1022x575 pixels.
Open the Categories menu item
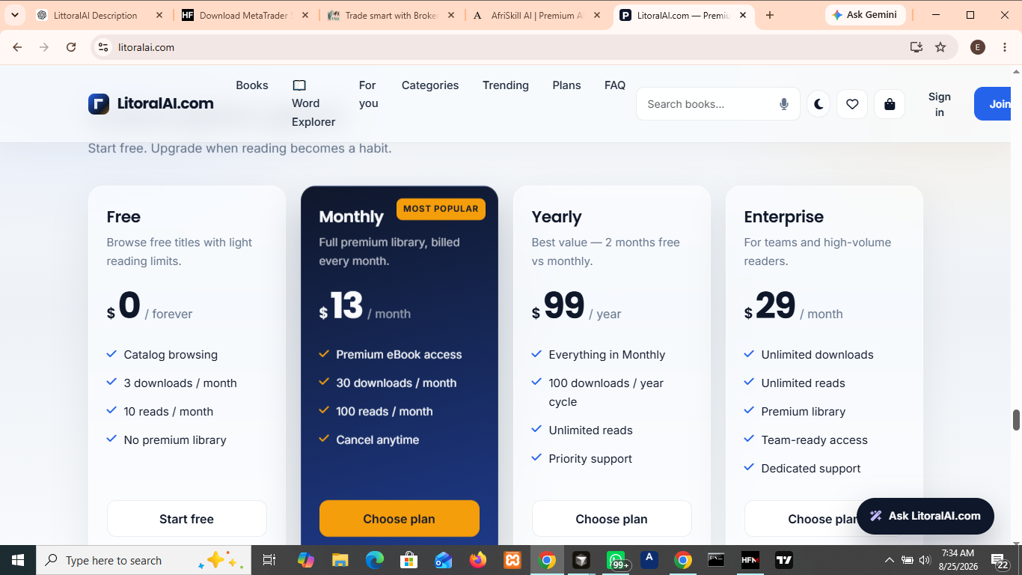(430, 85)
